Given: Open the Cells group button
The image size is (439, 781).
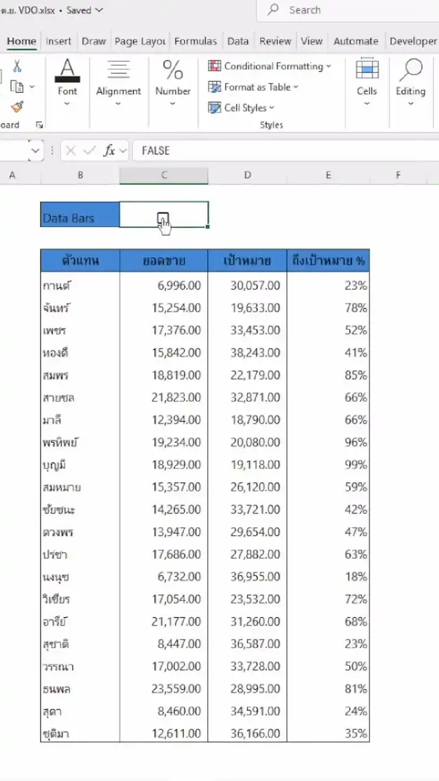Looking at the screenshot, I should point(367,83).
